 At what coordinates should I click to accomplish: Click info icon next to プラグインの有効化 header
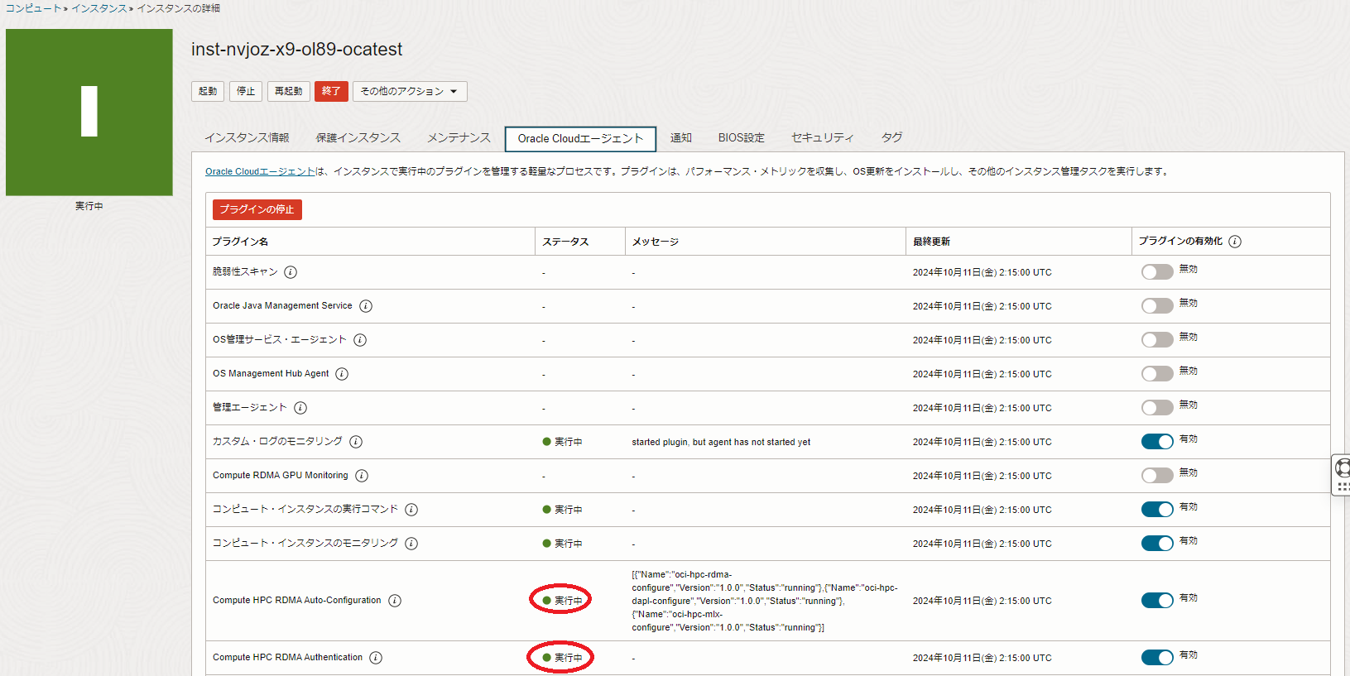coord(1235,242)
